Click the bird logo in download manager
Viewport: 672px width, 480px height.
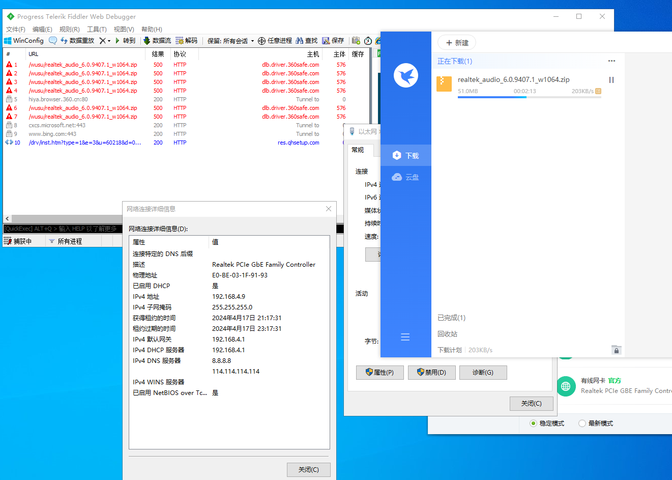[406, 75]
